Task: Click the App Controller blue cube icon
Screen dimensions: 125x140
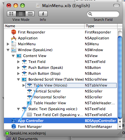Action: [14, 121]
